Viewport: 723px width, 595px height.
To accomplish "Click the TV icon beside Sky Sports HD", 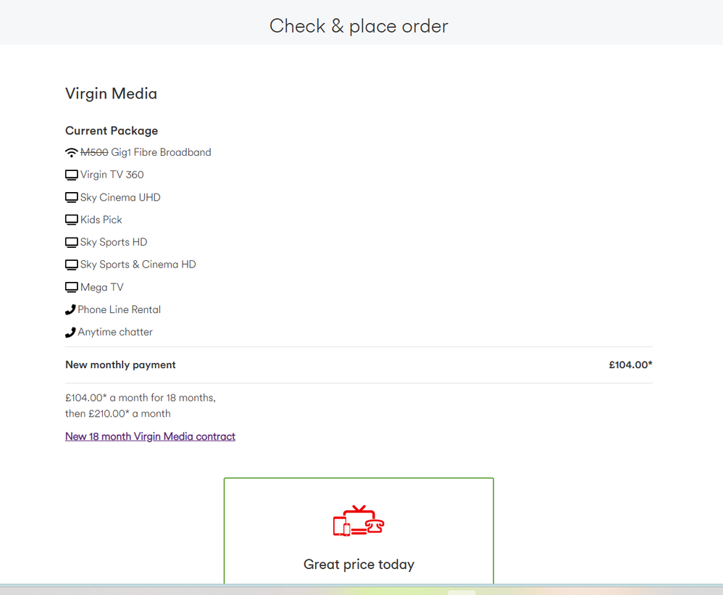I will tap(72, 242).
